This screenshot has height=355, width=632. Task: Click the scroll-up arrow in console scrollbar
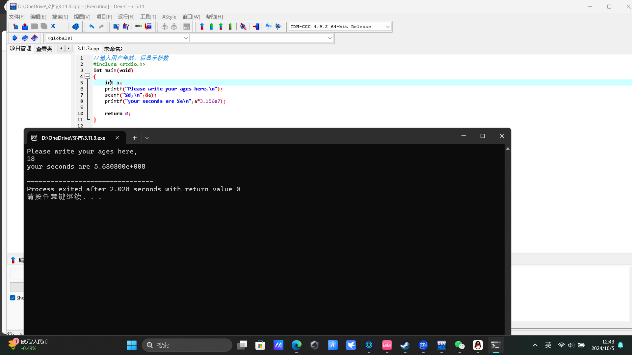(x=508, y=149)
